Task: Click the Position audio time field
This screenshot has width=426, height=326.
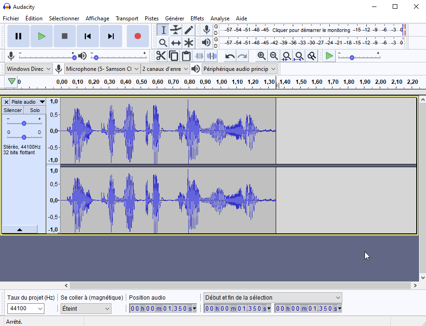Action: pyautogui.click(x=162, y=309)
